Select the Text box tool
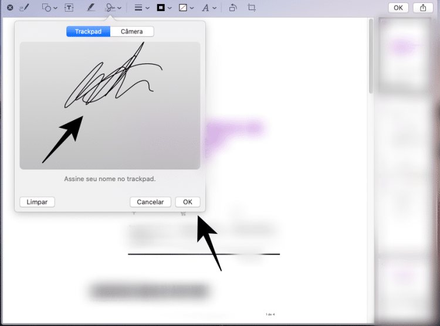The image size is (440, 326). pyautogui.click(x=69, y=8)
